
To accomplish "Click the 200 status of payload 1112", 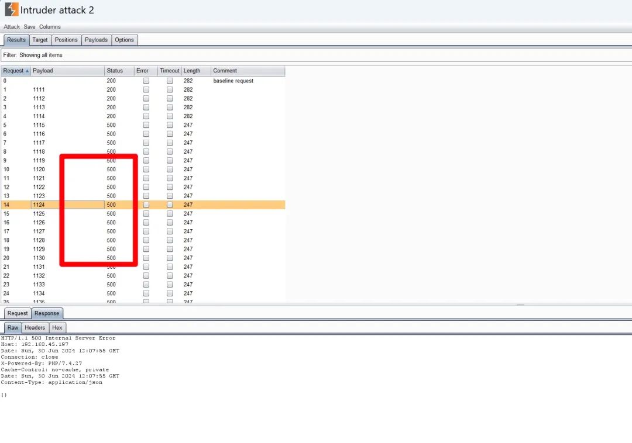I will pos(111,99).
